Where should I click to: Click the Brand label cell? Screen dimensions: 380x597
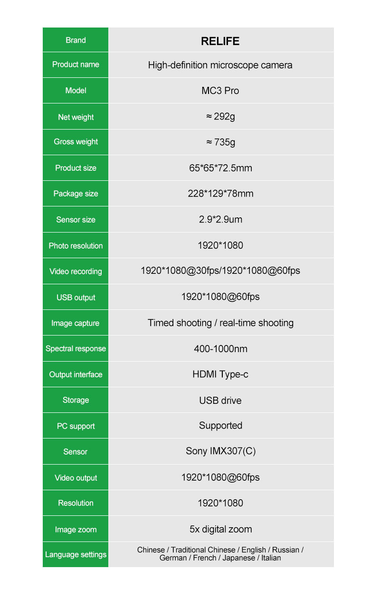[x=76, y=40]
